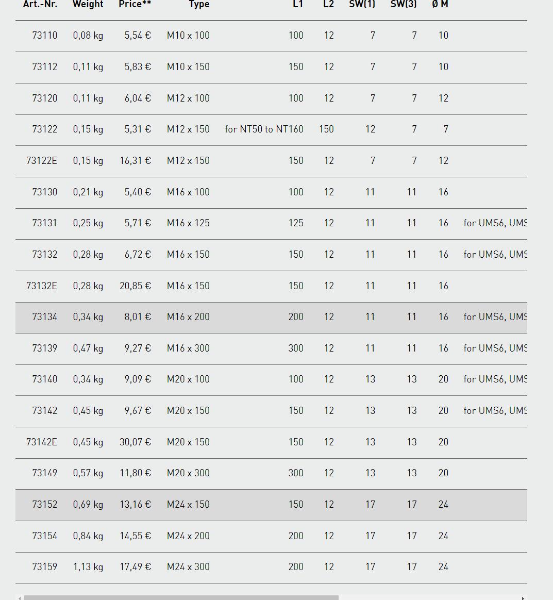Viewport: 553px width, 600px height.
Task: Click the 'for UMS6' note in row 73131
Action: [495, 223]
